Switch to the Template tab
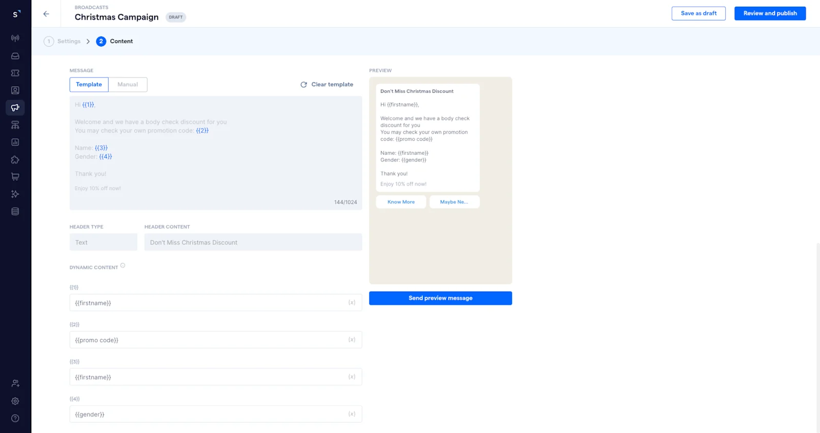This screenshot has height=433, width=820. [89, 85]
